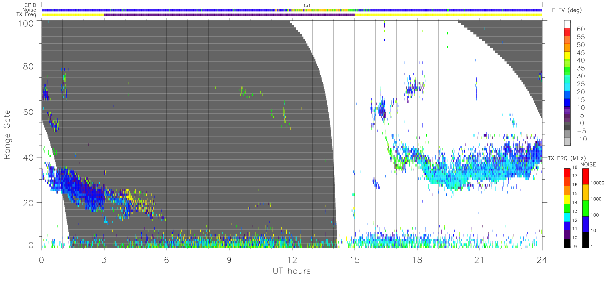The width and height of the screenshot is (610, 281).
Task: Click the '3' tick on UT hours axis
Action: (104, 259)
